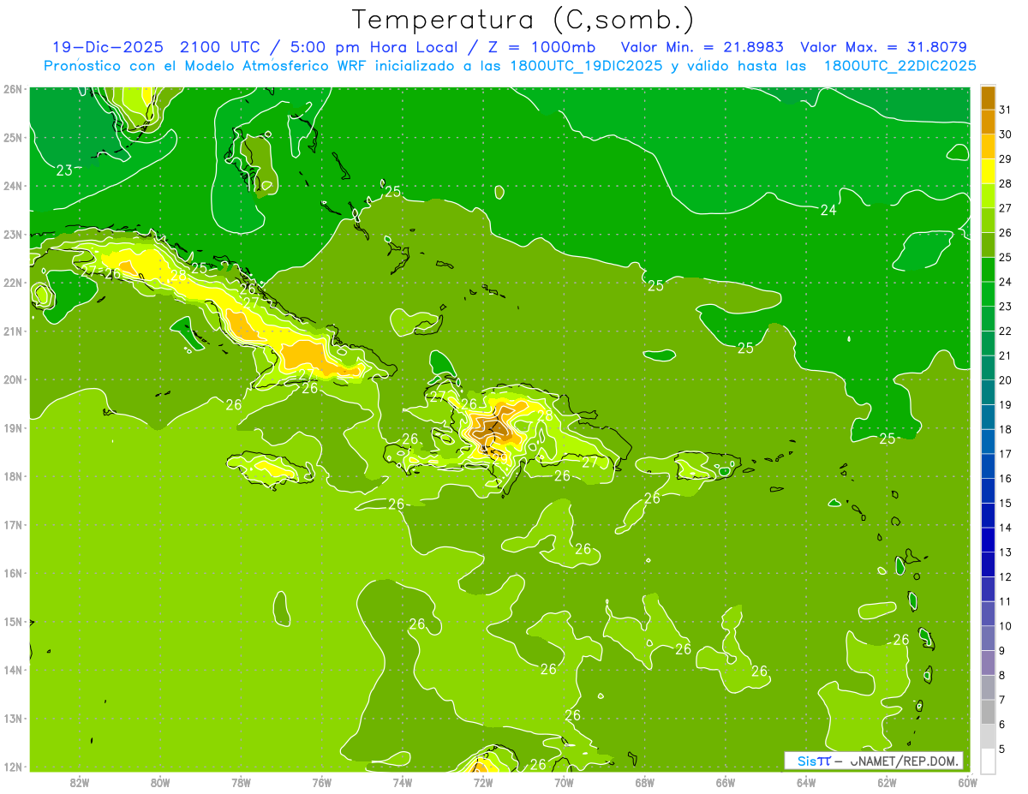
Task: Pick the dark blue swatch between 12 and 13
Action: coord(988,564)
